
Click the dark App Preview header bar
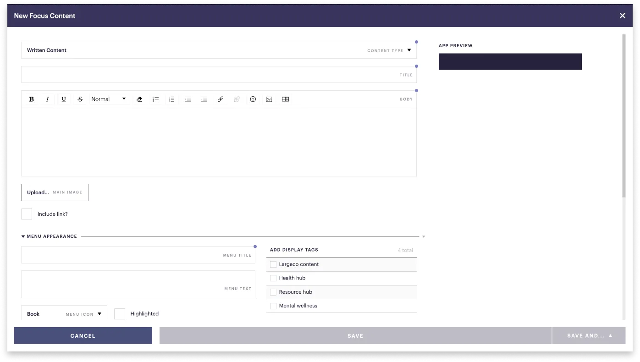pyautogui.click(x=510, y=62)
